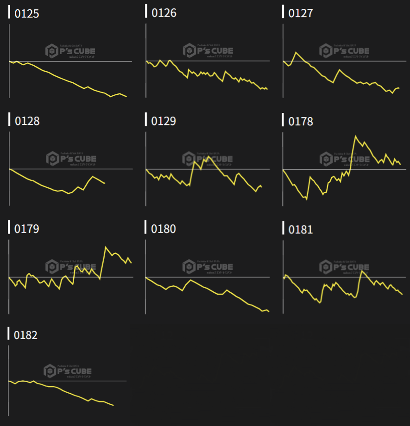Screen dimensions: 410x426
Task: Click the P's CUBE logo in graph 0126
Action: click(x=208, y=50)
